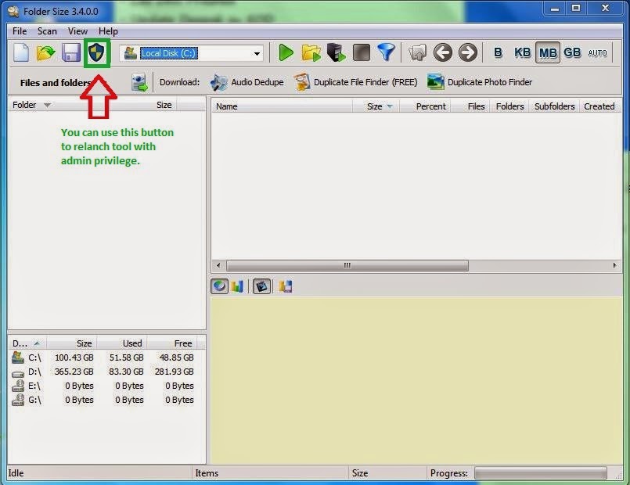Click the scrollbar right arrow
Screen dimensions: 630x485
[614, 265]
